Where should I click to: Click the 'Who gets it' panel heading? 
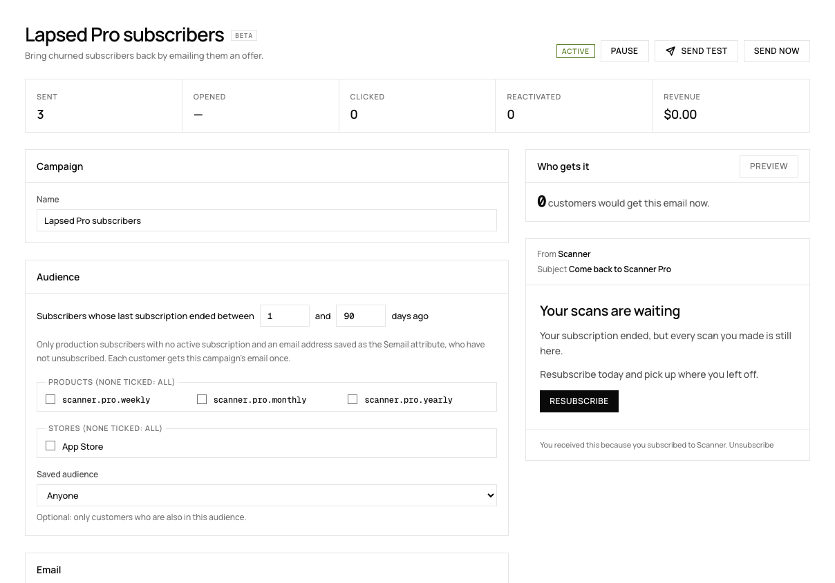[563, 166]
